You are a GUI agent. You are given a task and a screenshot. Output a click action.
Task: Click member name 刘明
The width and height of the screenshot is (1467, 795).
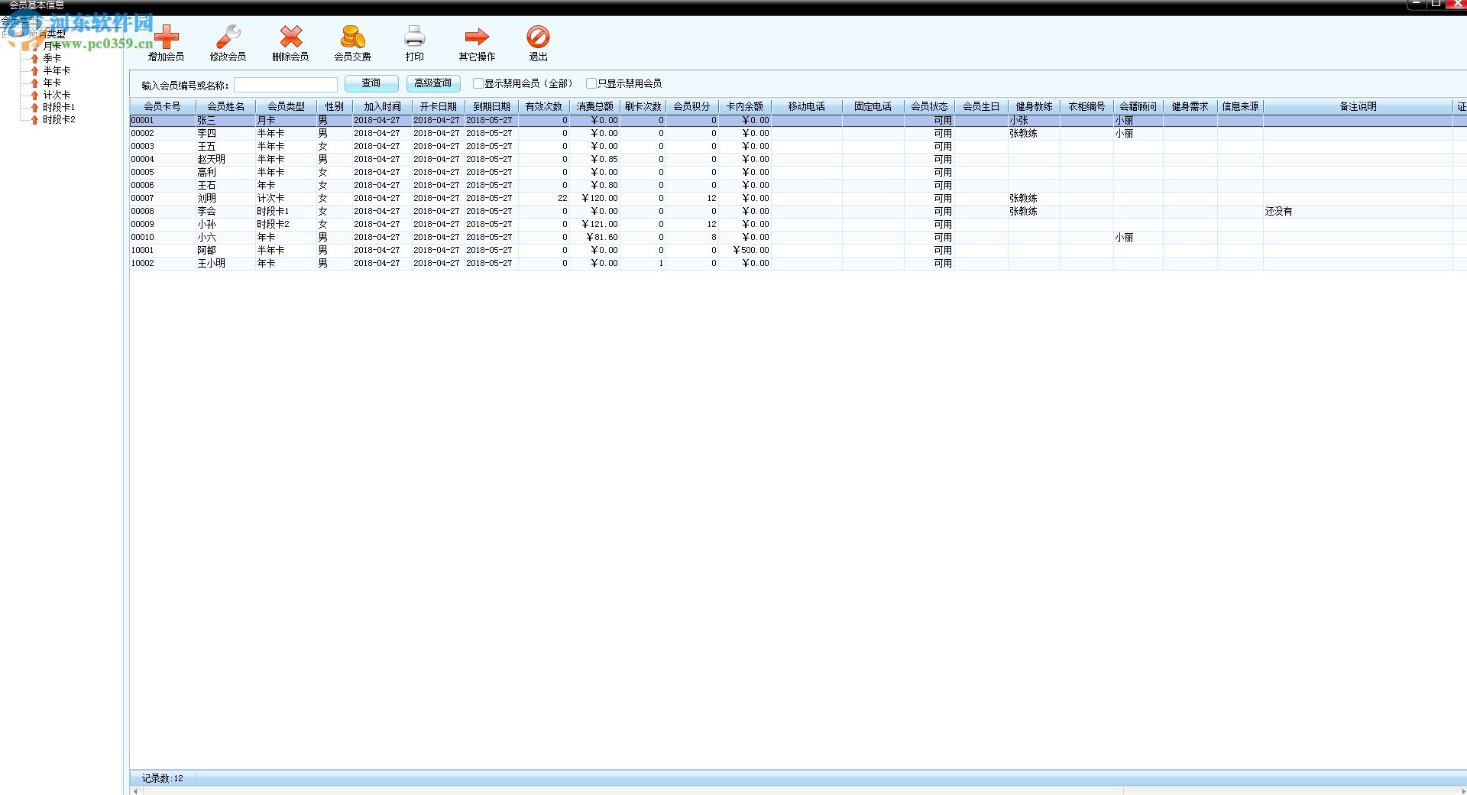tap(206, 198)
